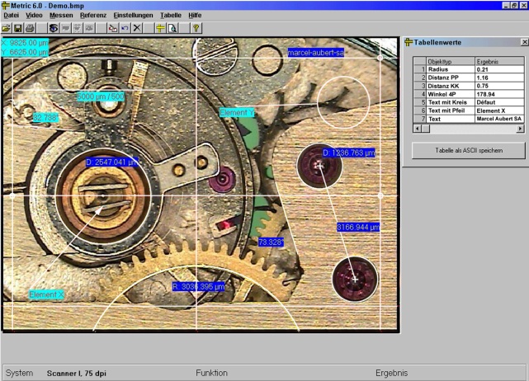Select the Winkel 4P table row
This screenshot has width=529, height=381.
click(x=450, y=94)
